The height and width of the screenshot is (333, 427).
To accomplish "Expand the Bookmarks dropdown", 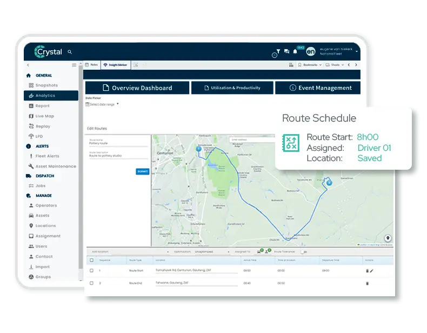I will click(x=310, y=65).
